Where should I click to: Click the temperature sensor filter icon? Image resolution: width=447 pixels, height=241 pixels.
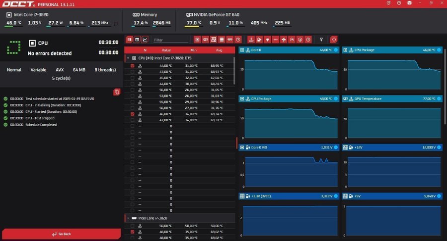coord(250,40)
